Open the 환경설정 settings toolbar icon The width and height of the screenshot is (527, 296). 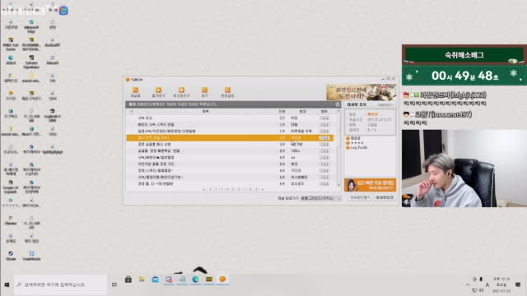tap(227, 92)
